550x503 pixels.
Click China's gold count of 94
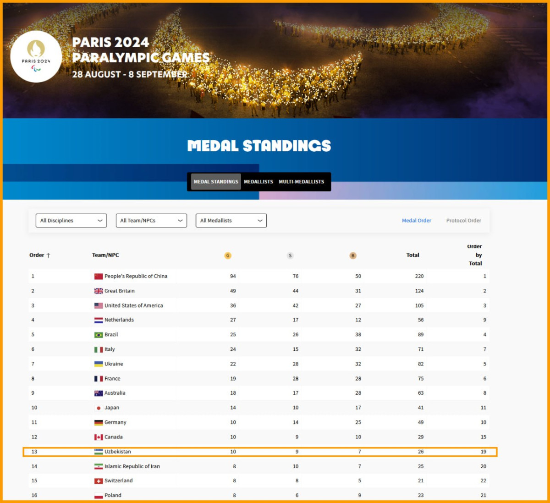click(x=233, y=276)
